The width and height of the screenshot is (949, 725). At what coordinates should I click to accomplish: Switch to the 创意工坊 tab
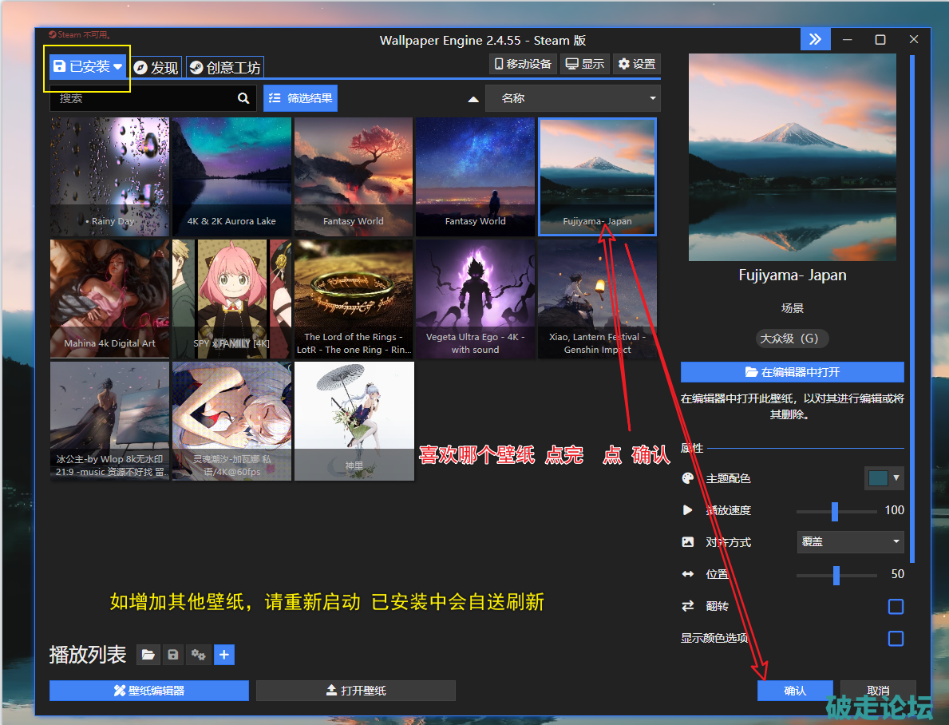click(x=224, y=68)
